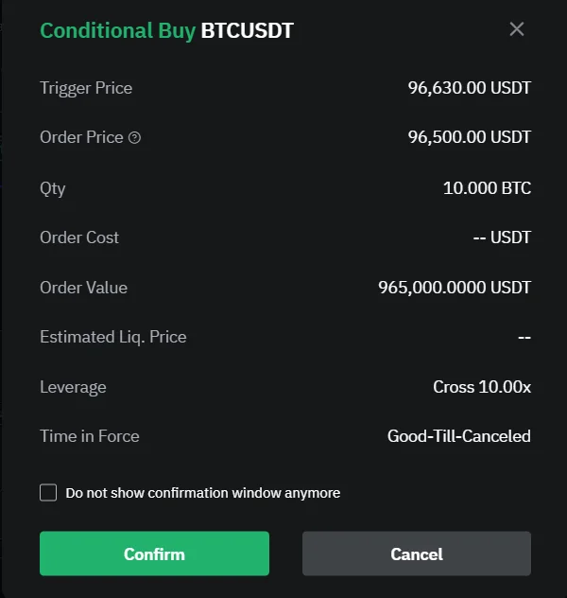The height and width of the screenshot is (598, 567).
Task: Select the Cross 10.00x leverage value
Action: click(481, 386)
